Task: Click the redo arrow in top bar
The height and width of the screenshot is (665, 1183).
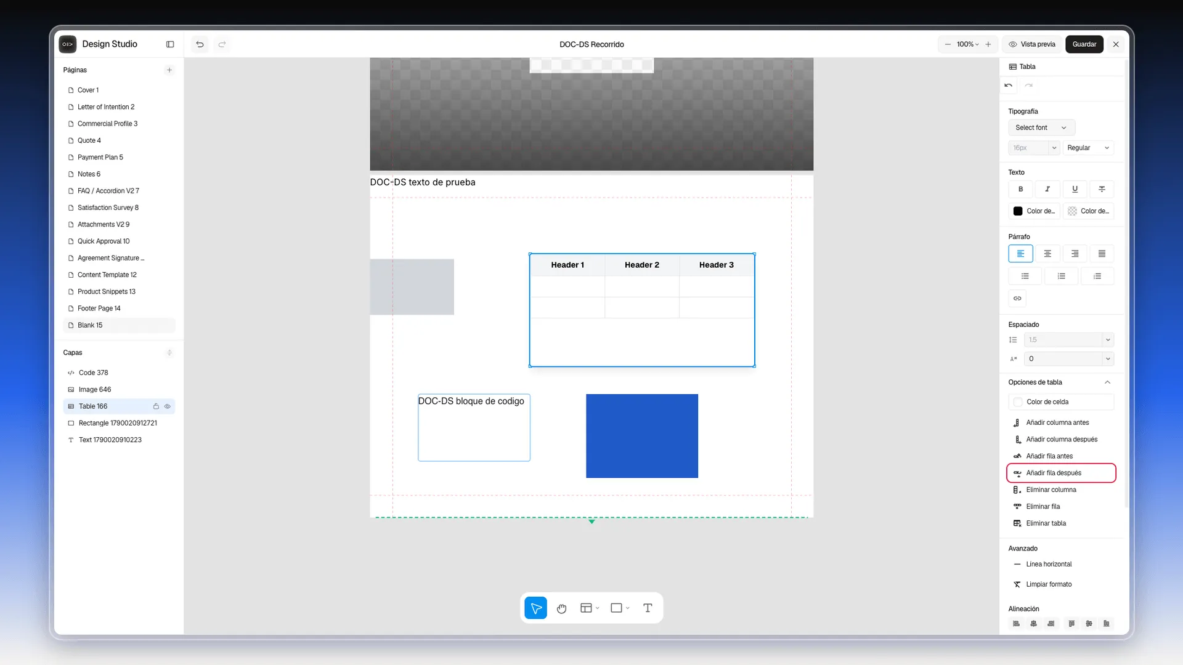Action: 222,44
